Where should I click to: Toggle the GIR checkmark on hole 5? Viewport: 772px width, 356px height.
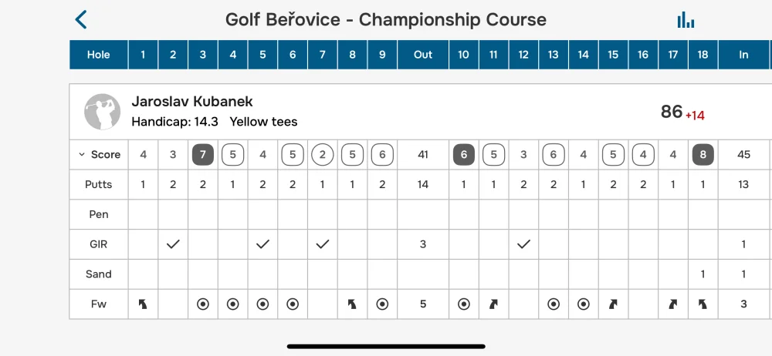coord(263,244)
